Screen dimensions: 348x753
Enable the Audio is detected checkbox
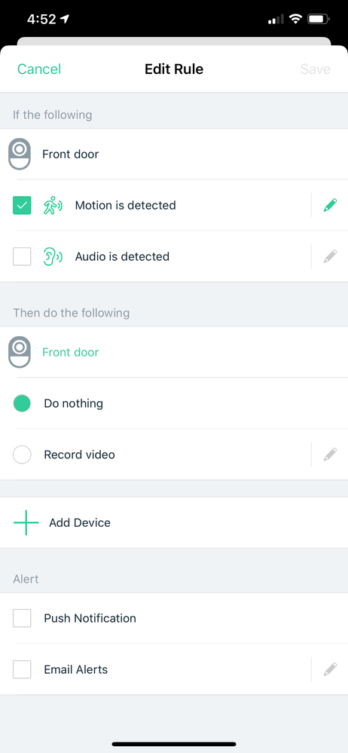pos(22,256)
